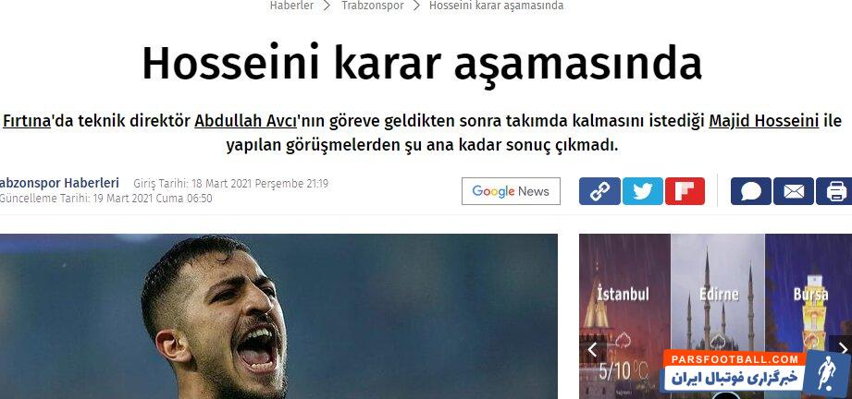Follow the Fırtına link
Viewport: 852px width, 399px height.
27,120
